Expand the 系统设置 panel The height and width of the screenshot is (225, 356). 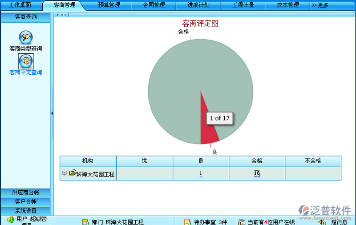coord(25,211)
